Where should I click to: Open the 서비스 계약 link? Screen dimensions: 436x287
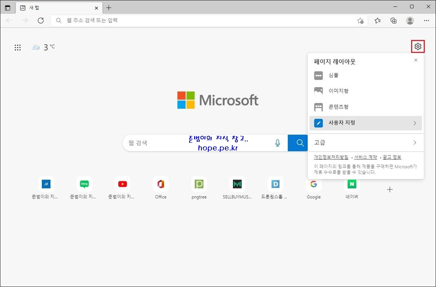pyautogui.click(x=365, y=157)
